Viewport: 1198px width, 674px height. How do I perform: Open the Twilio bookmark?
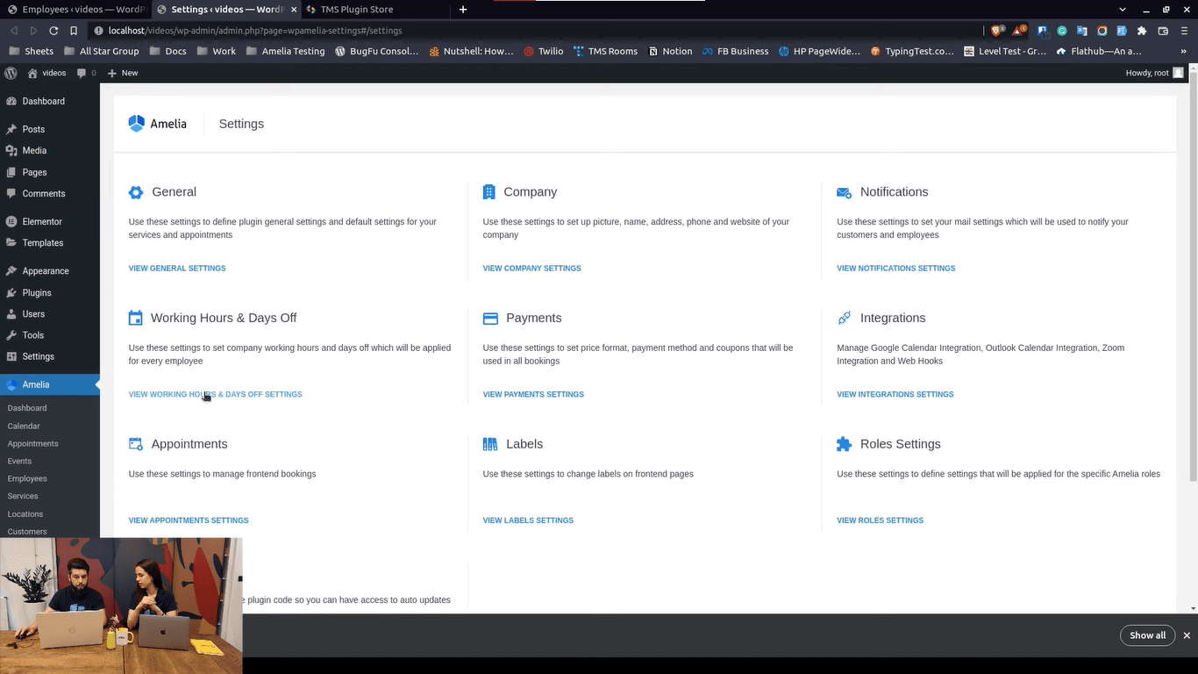click(543, 51)
